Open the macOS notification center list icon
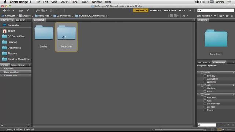The width and height of the screenshot is (235, 132). [229, 2]
